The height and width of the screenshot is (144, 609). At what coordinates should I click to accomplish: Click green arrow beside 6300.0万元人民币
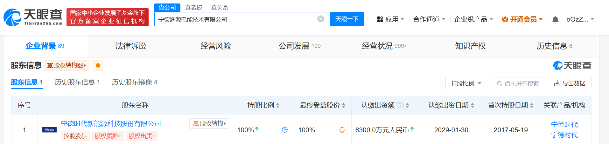pyautogui.click(x=412, y=129)
